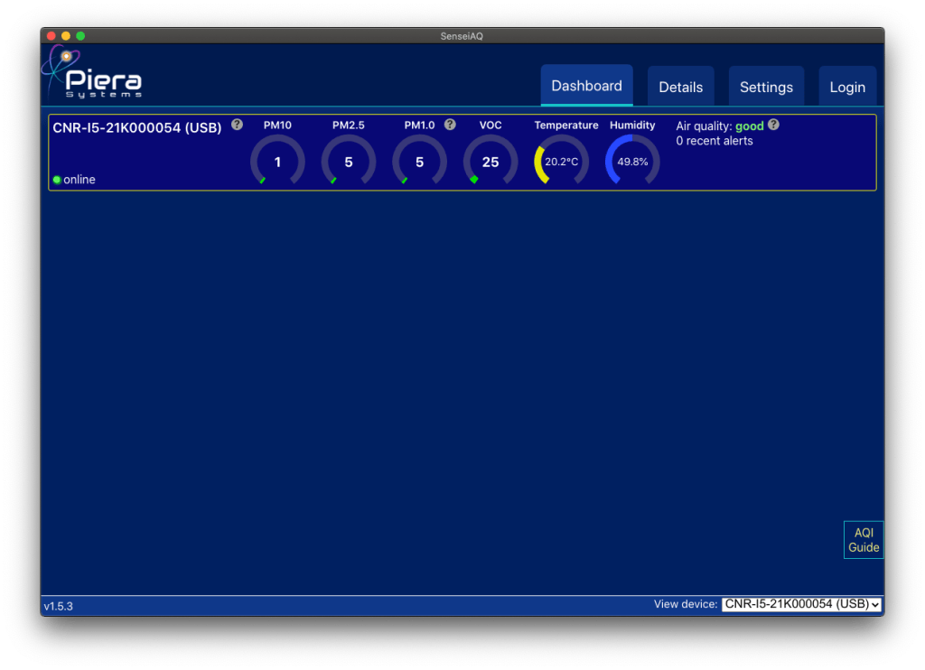Click the Temperature gauge showing 20.2°C
Image resolution: width=925 pixels, height=670 pixels.
pos(561,162)
